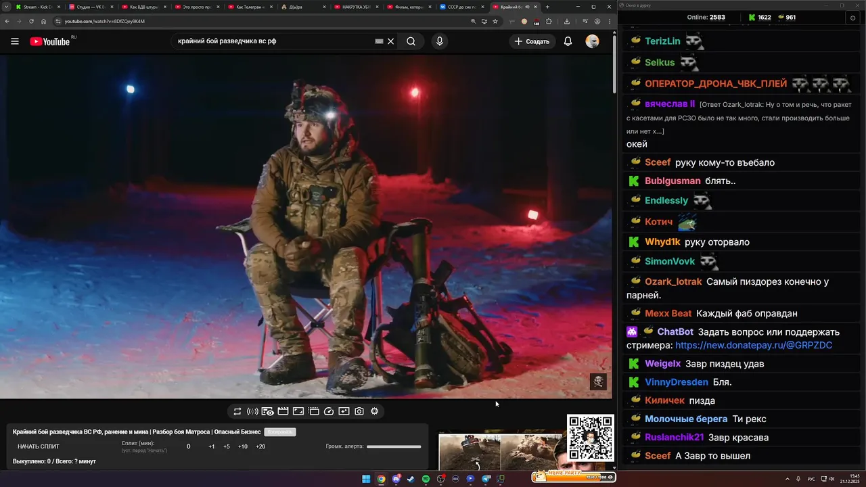
Task: Add +20 minutes to split
Action: (x=260, y=446)
